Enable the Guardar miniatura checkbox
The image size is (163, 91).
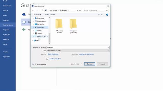pos(47,59)
